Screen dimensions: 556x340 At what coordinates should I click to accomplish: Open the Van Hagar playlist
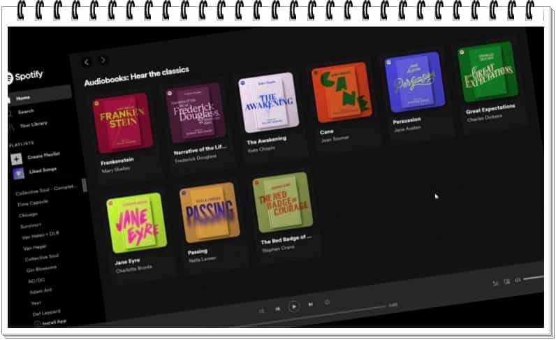point(35,247)
